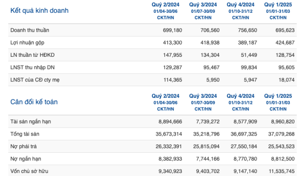Select after-tax profit value 95,467
Viewport: 299px width, 176px height.
click(x=212, y=67)
